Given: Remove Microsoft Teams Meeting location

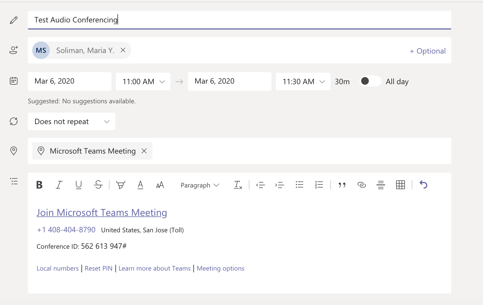Looking at the screenshot, I should (x=144, y=151).
